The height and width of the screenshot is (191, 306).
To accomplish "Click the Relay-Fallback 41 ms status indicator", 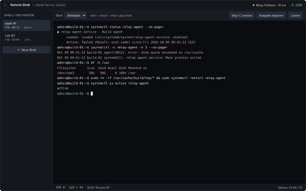I will [x=269, y=5].
